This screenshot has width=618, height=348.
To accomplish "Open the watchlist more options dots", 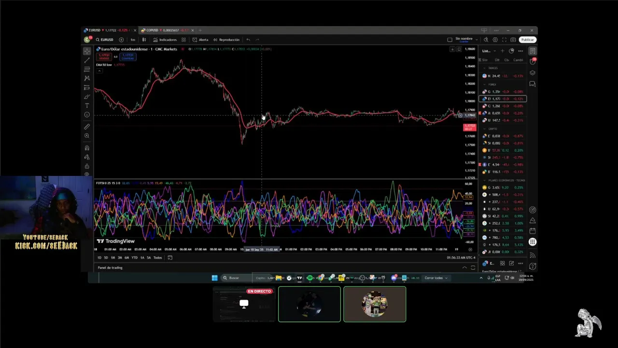I will click(520, 51).
